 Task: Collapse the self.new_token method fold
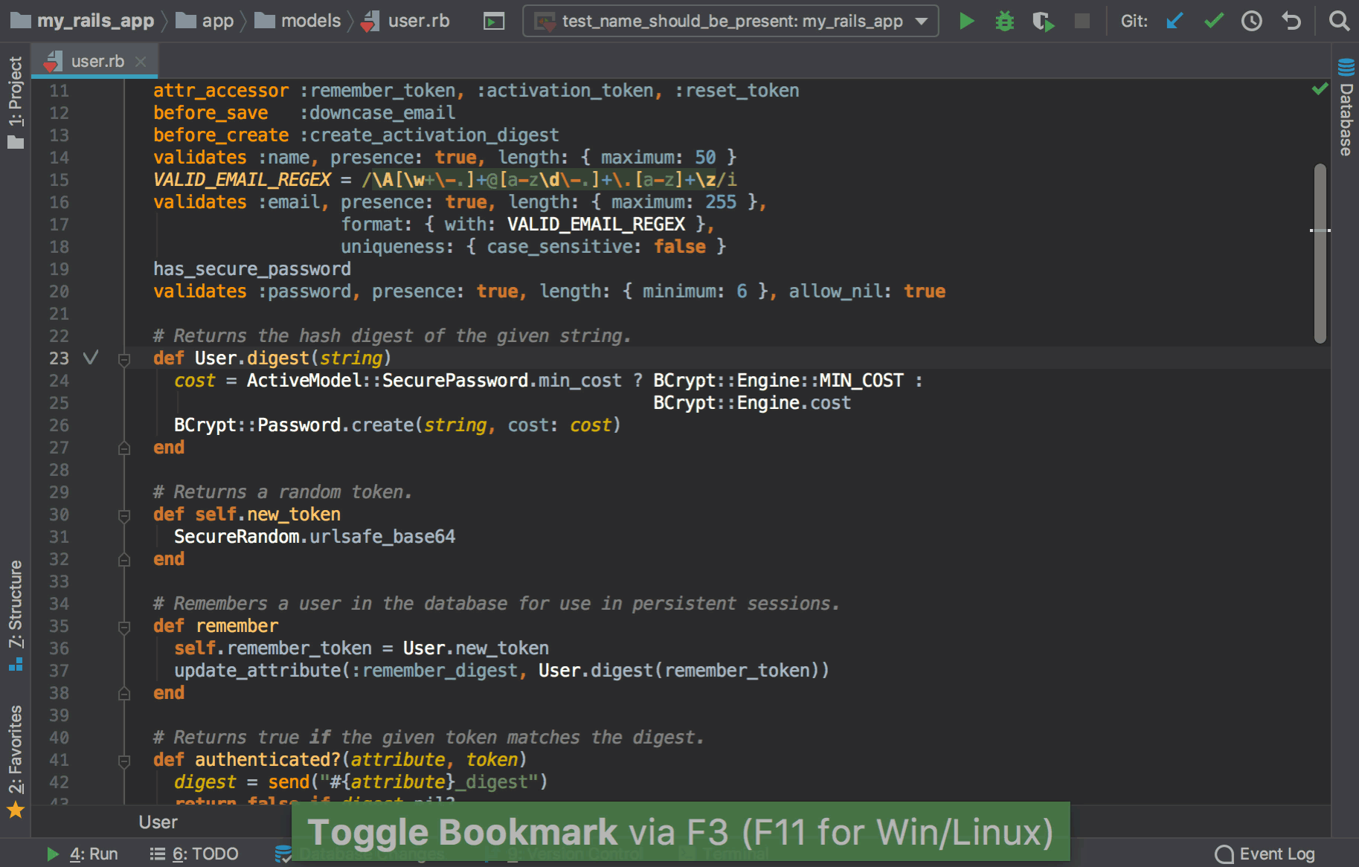tap(124, 515)
